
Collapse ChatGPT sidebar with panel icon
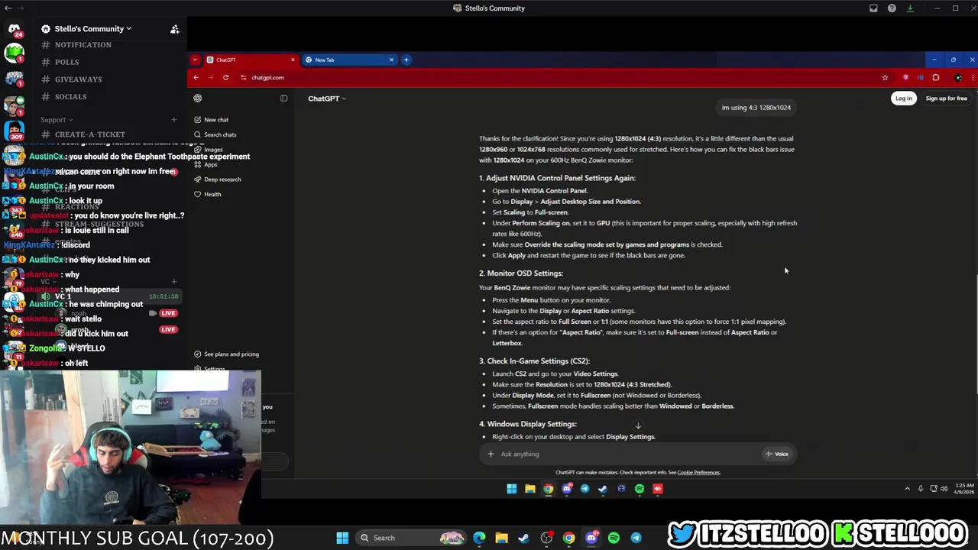tap(283, 98)
